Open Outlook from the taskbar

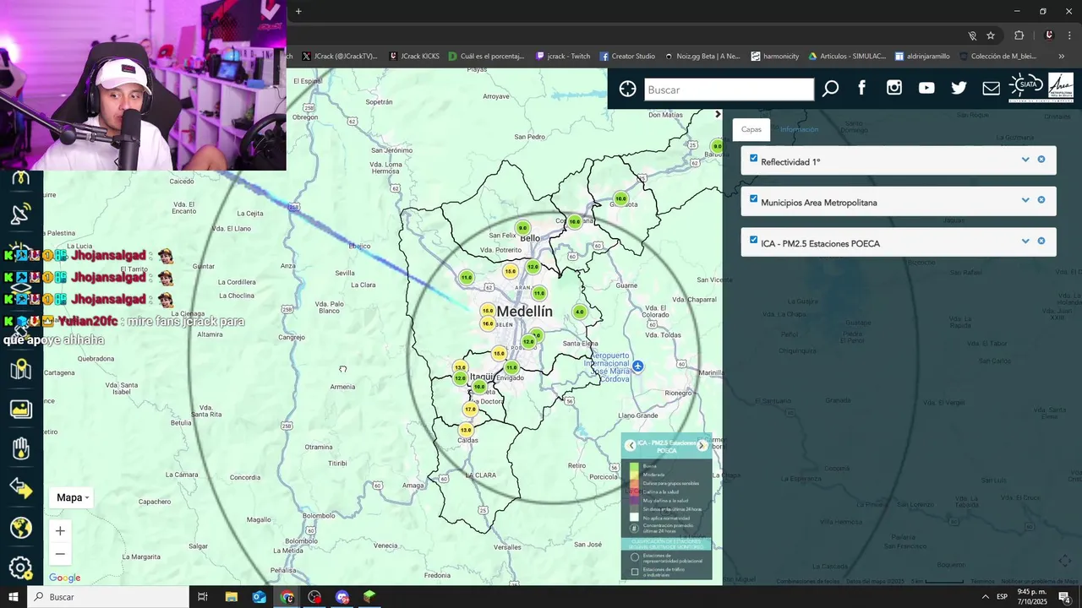tap(260, 597)
